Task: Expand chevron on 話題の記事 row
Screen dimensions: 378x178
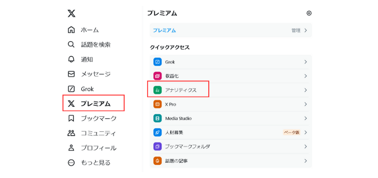Action: coord(306,160)
